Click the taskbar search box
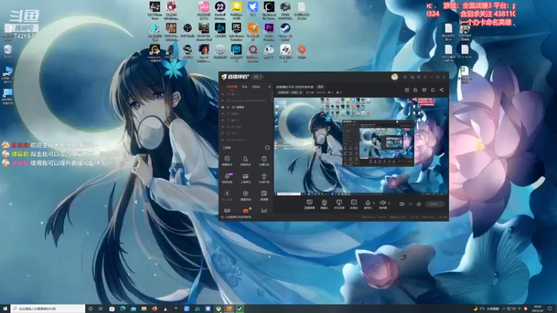Image resolution: width=557 pixels, height=313 pixels. coord(48,309)
